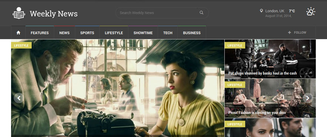Click the search magnifier icon

pos(201,13)
